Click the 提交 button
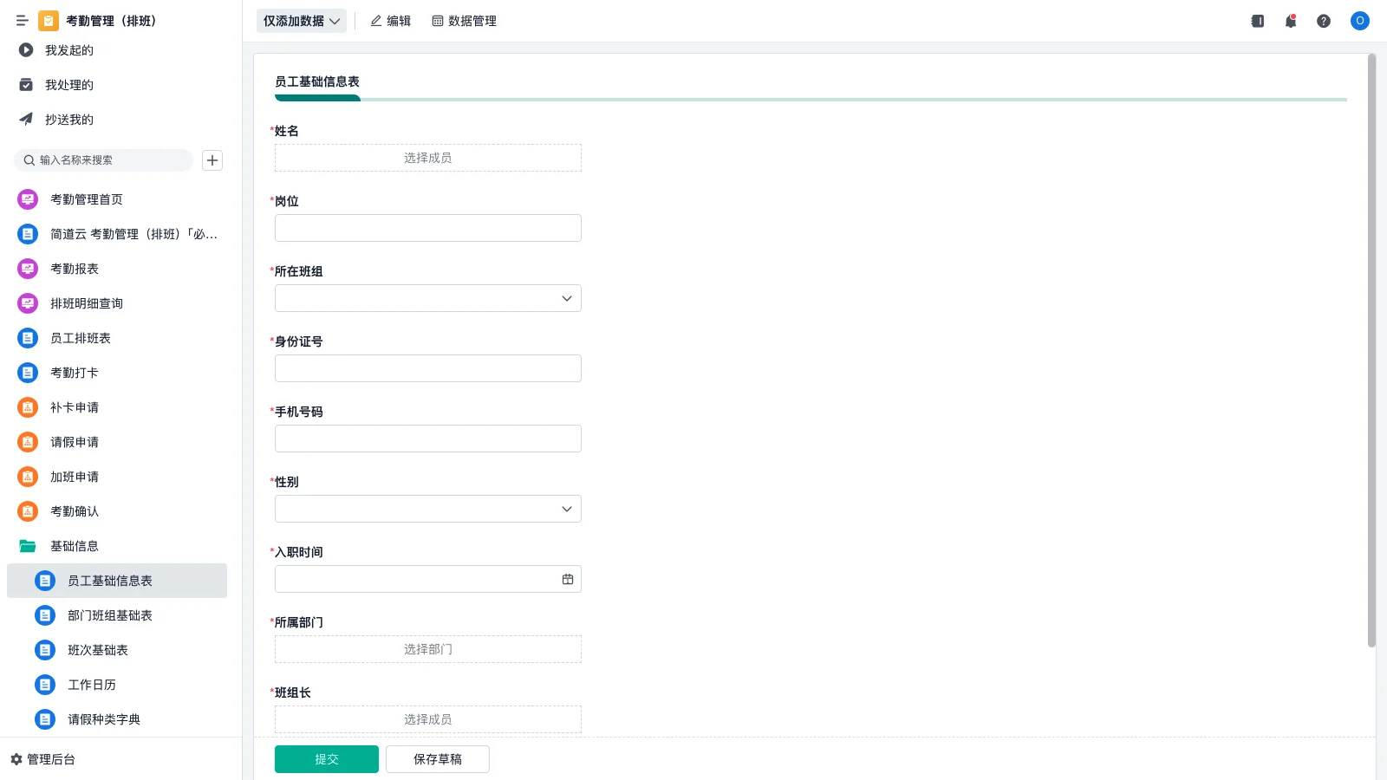Screen dimensions: 1387x780 [x=327, y=758]
